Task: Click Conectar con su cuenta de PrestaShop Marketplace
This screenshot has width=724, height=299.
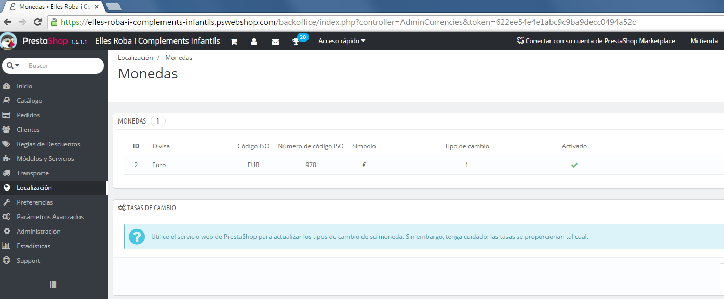Action: pyautogui.click(x=596, y=41)
